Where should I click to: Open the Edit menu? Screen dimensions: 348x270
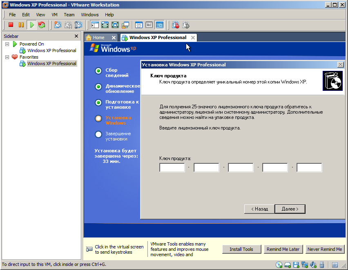[x=26, y=15]
